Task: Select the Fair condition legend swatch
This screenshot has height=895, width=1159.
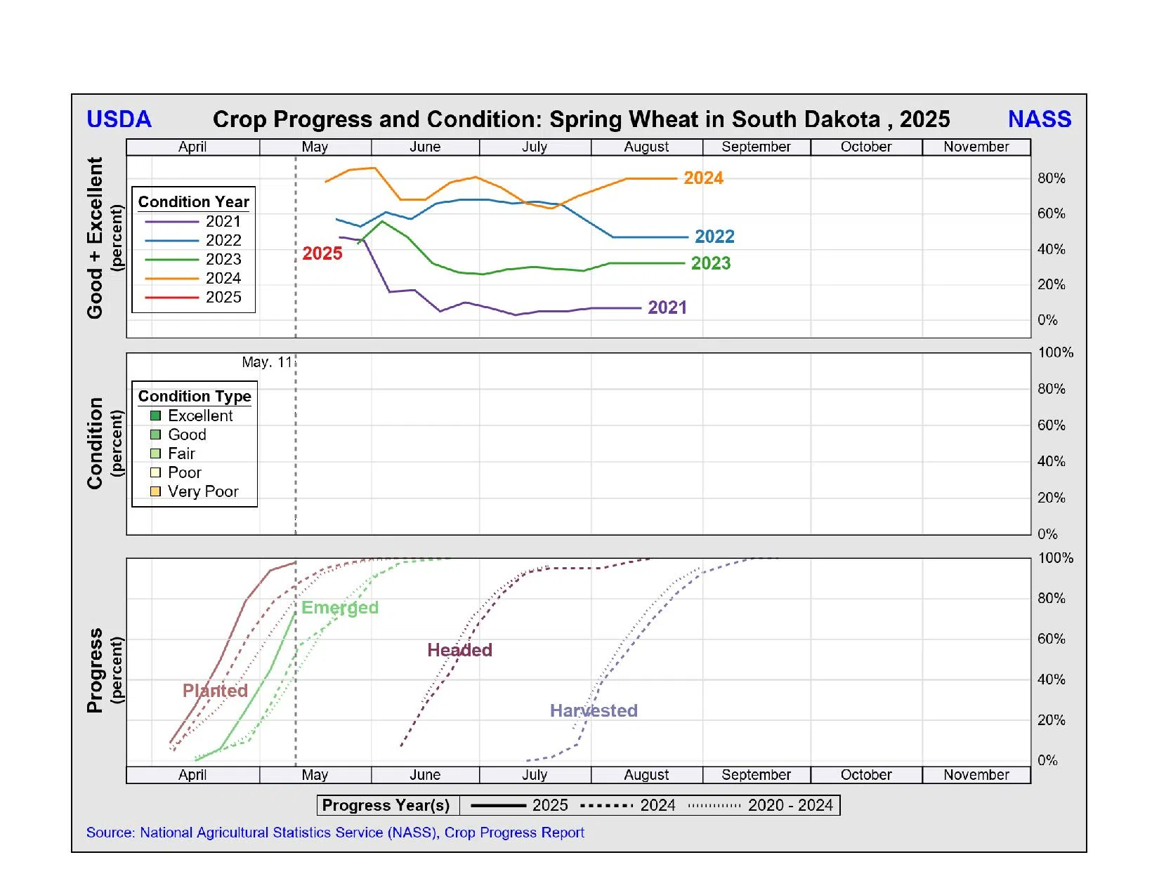Action: click(x=155, y=453)
